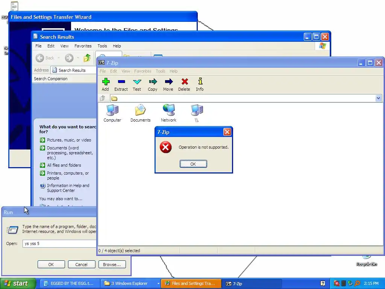Click the Info icon in 7-Zip toolbar
Image resolution: width=385 pixels, height=289 pixels.
[200, 81]
